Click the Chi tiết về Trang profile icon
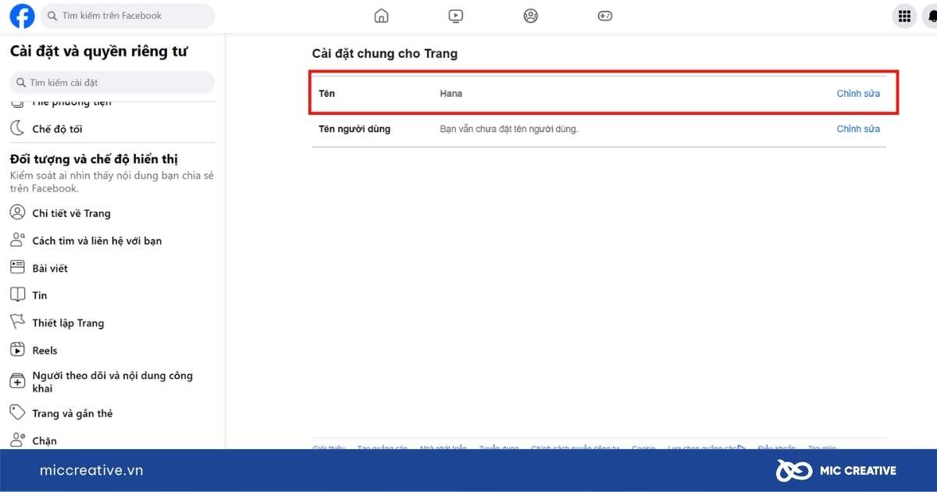Screen dimensions: 937x492 point(17,212)
